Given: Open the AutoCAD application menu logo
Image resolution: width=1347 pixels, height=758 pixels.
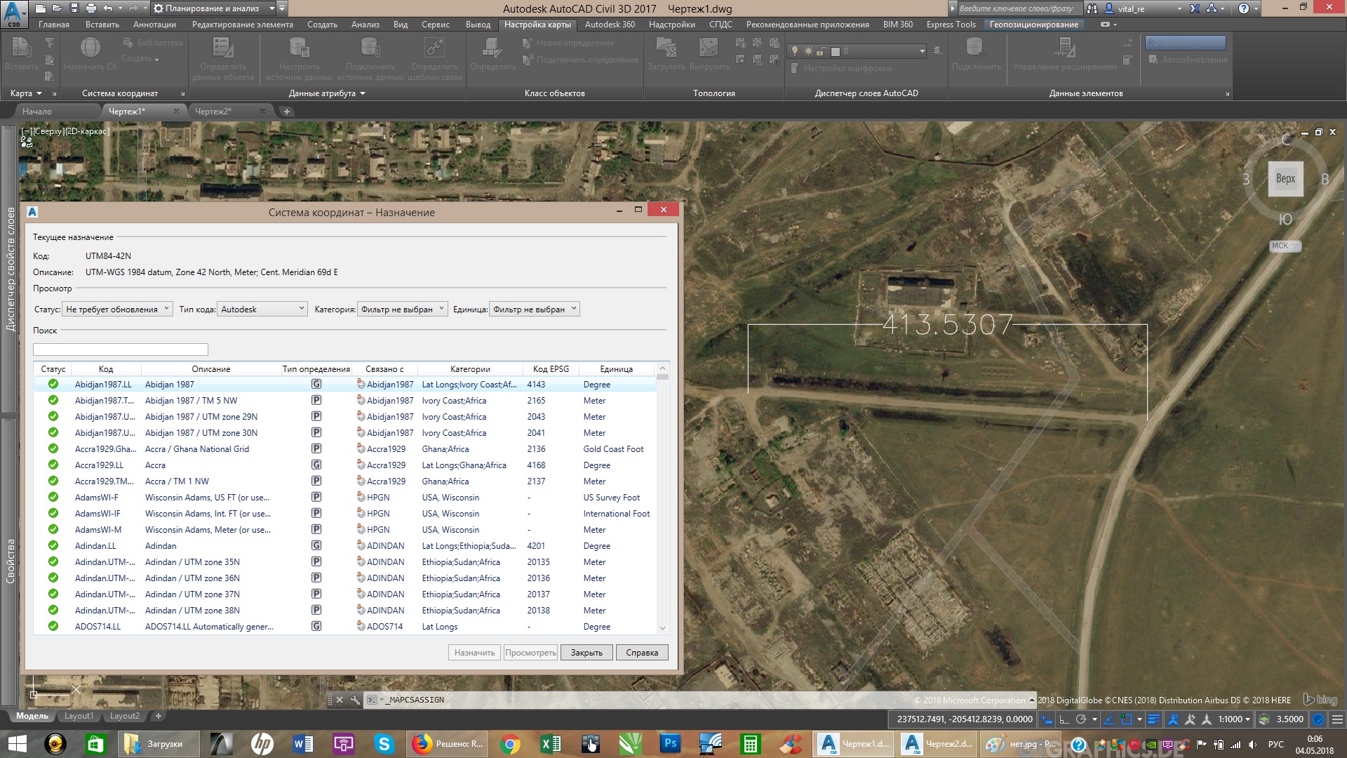Looking at the screenshot, I should coord(13,13).
